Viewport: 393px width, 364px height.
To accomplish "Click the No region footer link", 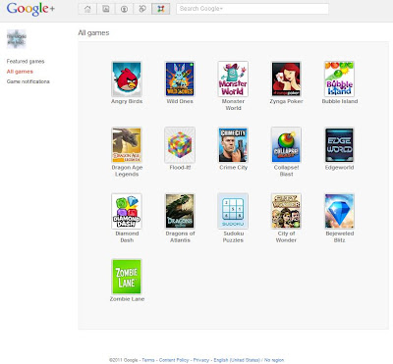I will [x=274, y=360].
